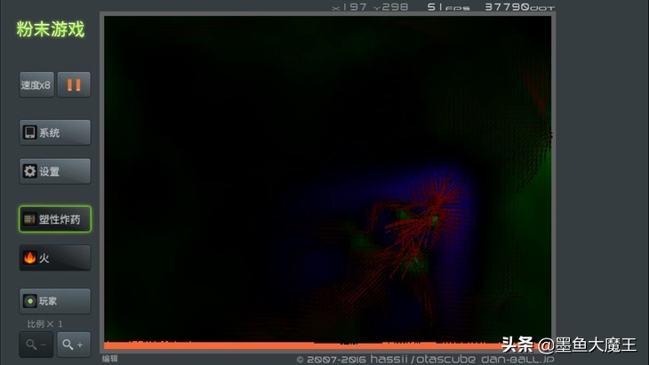The image size is (649, 365).
Task: Select the 塑性炸药 plastic explosive element
Action: [x=55, y=219]
